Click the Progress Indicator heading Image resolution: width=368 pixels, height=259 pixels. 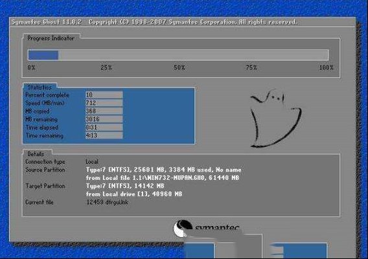pyautogui.click(x=51, y=38)
